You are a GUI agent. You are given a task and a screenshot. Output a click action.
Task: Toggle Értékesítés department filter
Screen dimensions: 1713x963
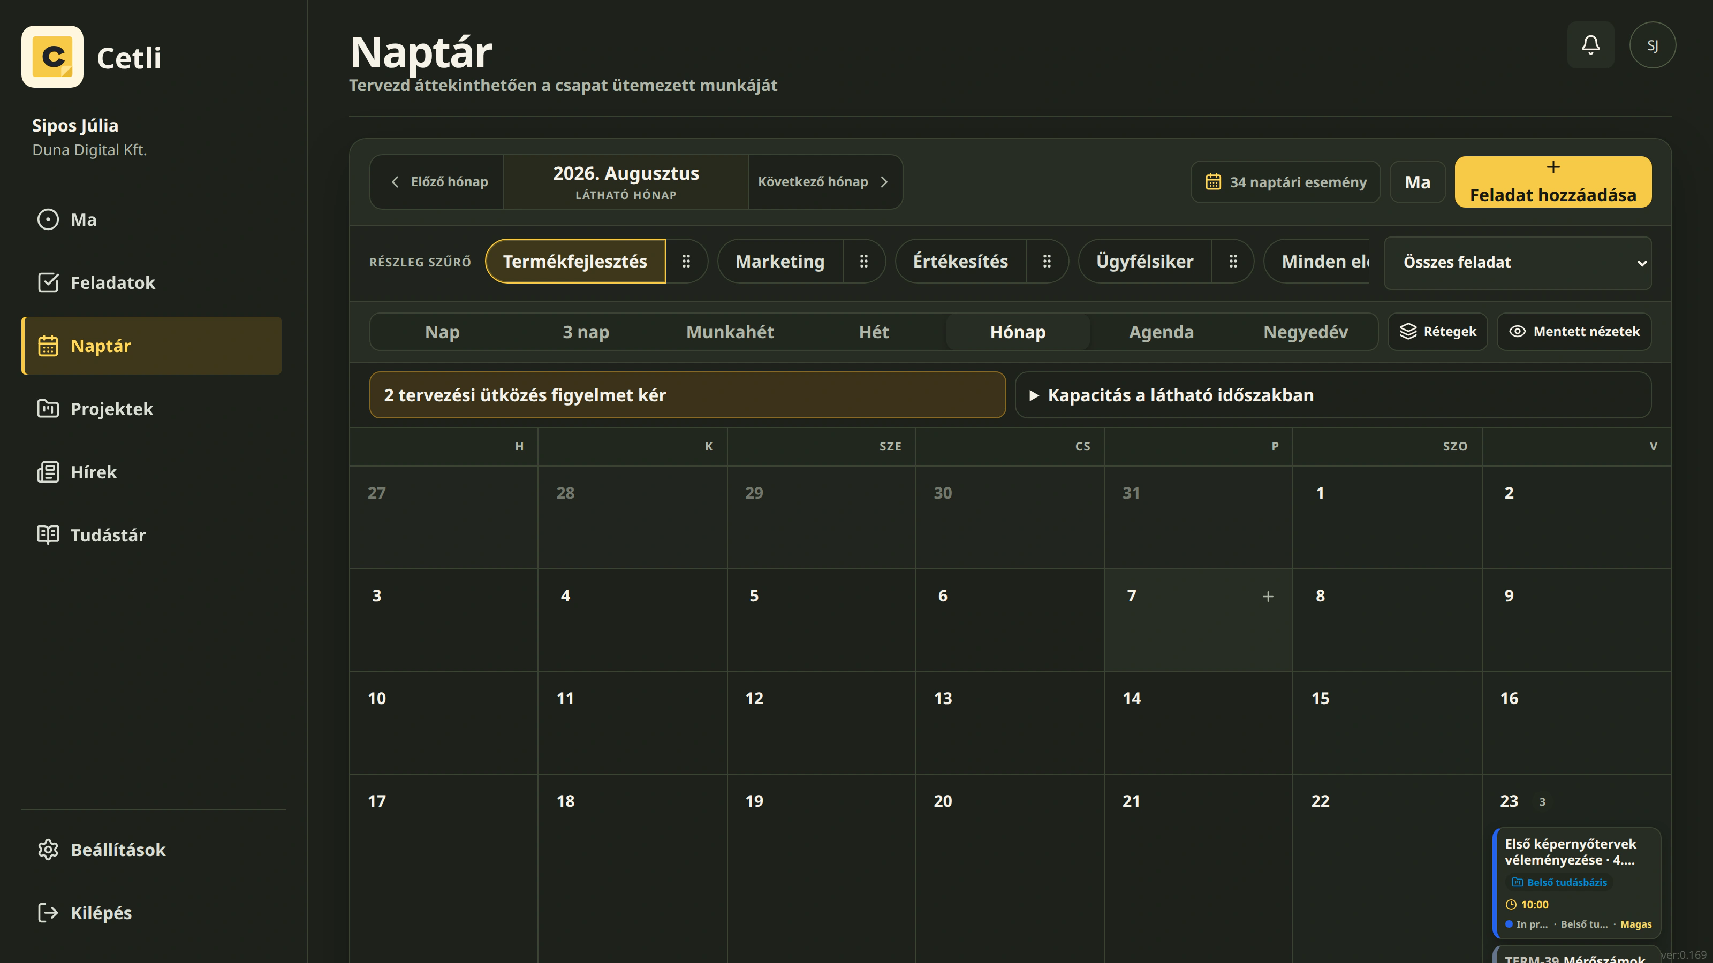point(960,261)
